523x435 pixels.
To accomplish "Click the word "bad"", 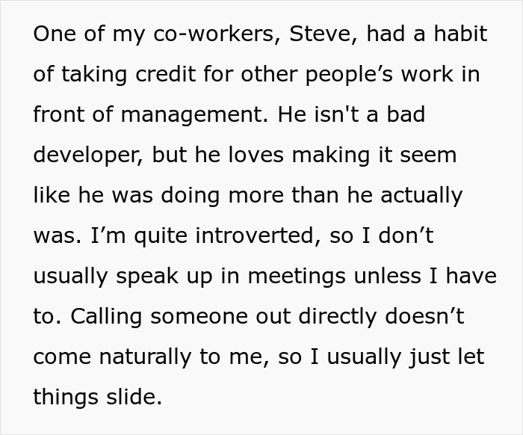I will tap(408, 115).
